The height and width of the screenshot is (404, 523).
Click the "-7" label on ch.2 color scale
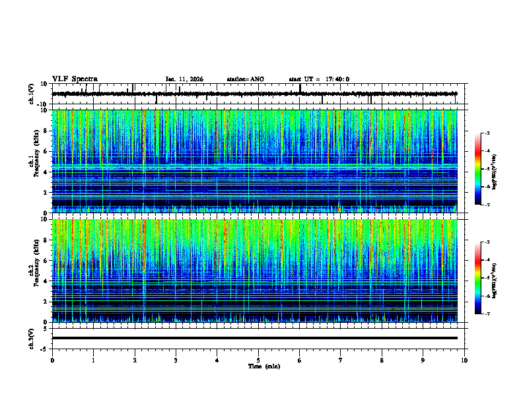[x=487, y=314]
